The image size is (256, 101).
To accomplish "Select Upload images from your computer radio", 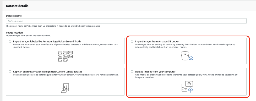I will [x=132, y=72].
